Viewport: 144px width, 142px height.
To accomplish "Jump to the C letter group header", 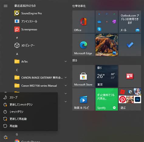I will [x=17, y=70].
